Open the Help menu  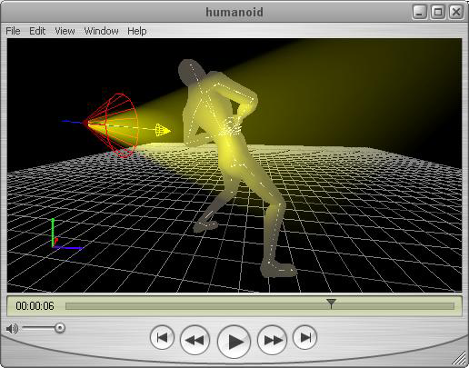137,31
